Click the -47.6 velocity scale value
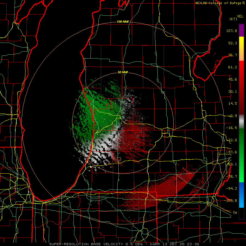The image size is (246, 246). point(232,152)
